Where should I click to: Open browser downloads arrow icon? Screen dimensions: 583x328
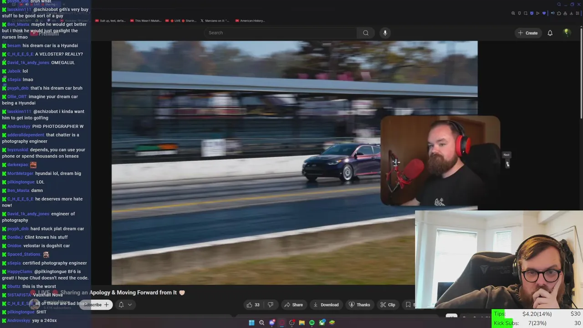click(x=571, y=13)
